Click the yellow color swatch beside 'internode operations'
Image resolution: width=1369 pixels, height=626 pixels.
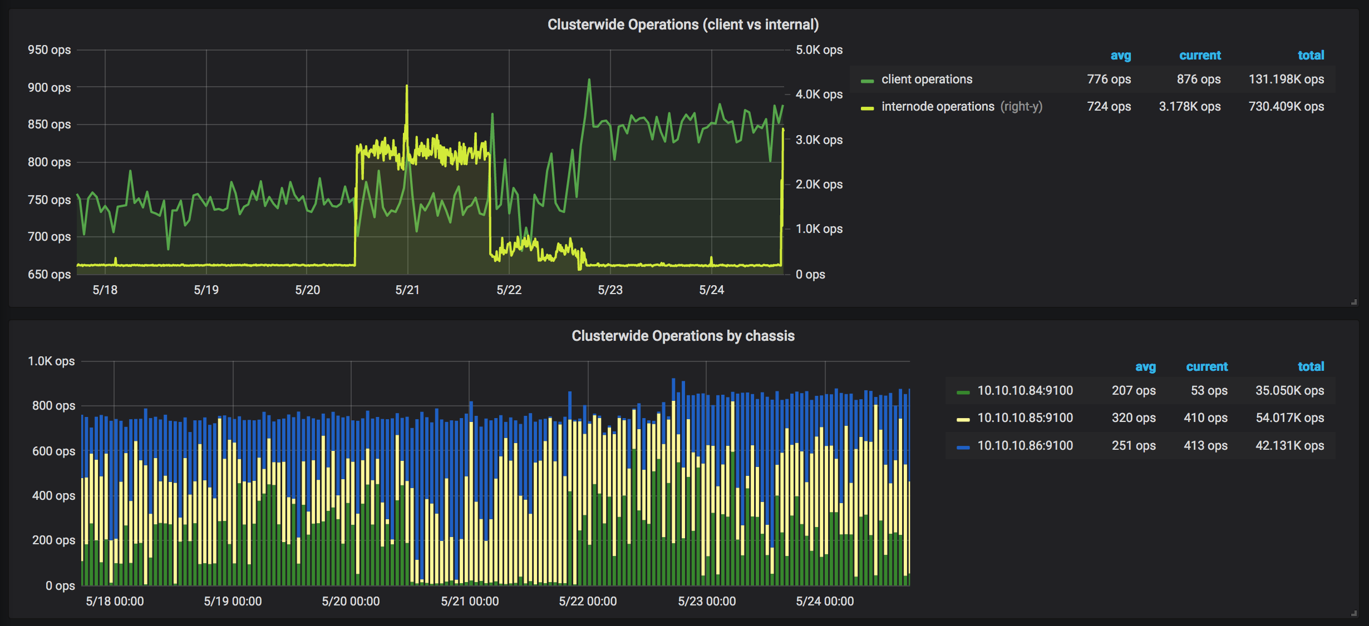click(867, 108)
